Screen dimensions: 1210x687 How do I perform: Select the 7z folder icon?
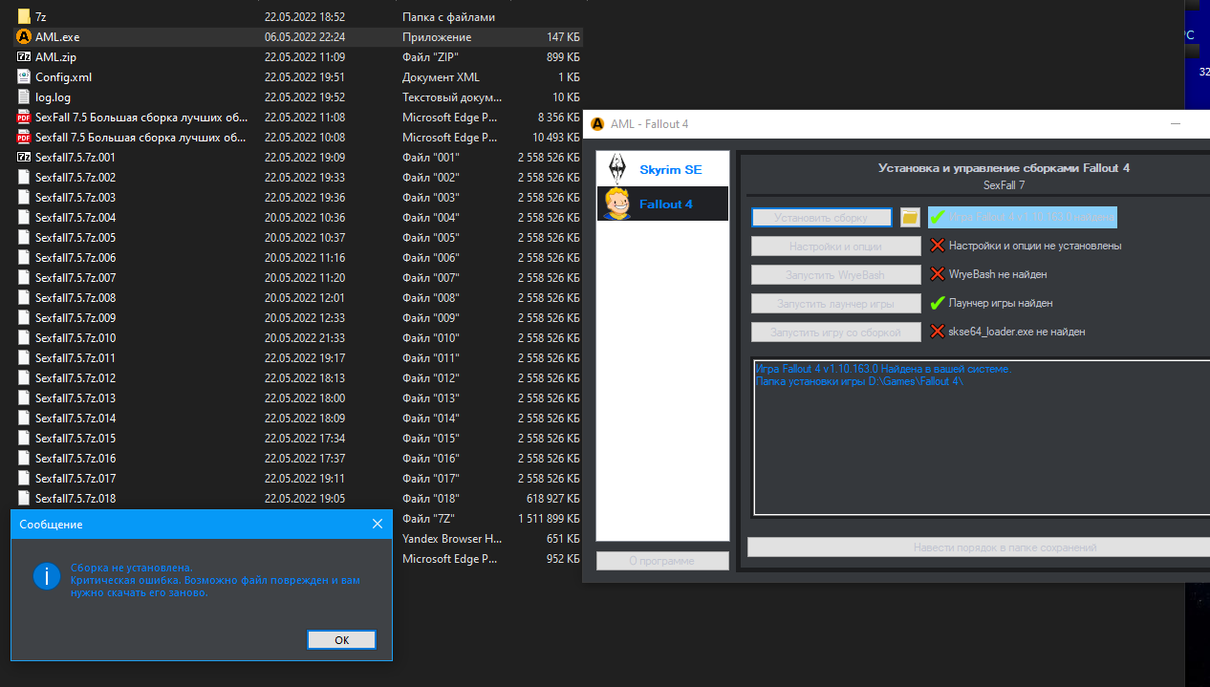coord(24,17)
